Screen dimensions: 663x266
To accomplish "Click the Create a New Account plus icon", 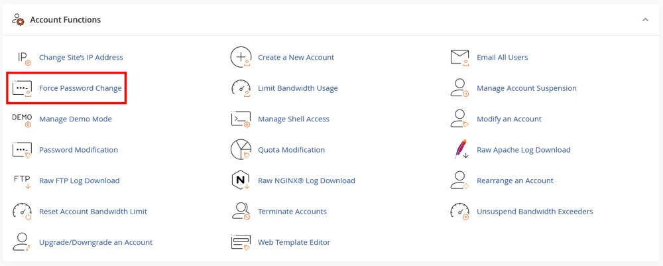I will click(x=241, y=58).
